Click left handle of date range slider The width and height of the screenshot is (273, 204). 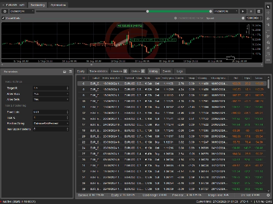tap(147, 11)
